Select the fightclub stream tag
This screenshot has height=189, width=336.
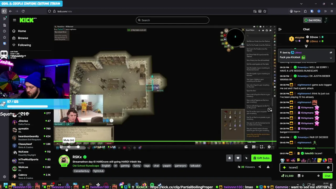point(98,171)
